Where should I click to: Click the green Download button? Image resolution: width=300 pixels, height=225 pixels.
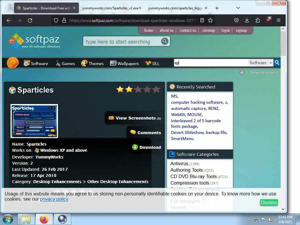point(146,147)
